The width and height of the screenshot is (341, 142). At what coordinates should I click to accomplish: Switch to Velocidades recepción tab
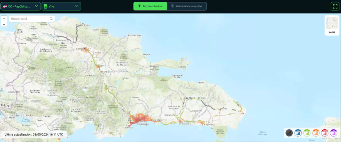186,6
